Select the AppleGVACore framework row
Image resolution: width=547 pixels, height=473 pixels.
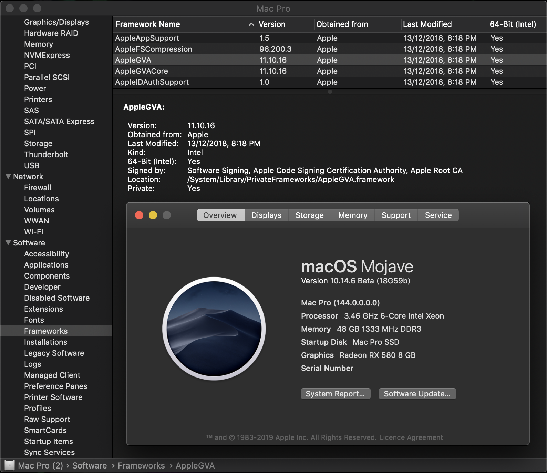click(x=330, y=71)
